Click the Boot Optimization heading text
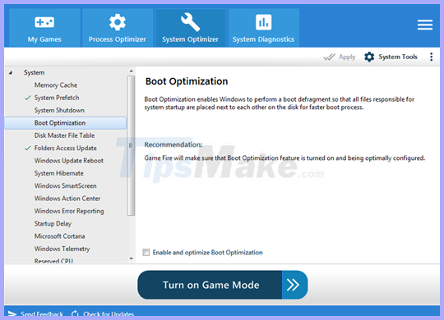Screen dimensions: 444x320 187,81
